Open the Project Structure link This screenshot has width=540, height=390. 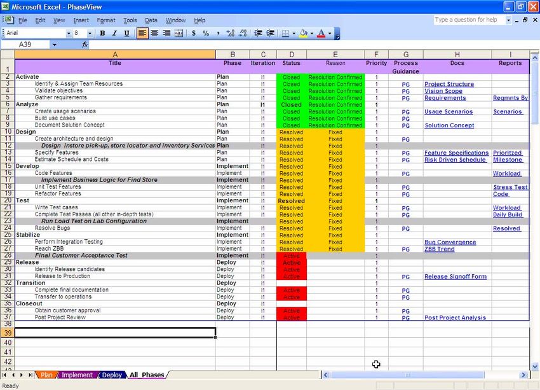pyautogui.click(x=449, y=84)
